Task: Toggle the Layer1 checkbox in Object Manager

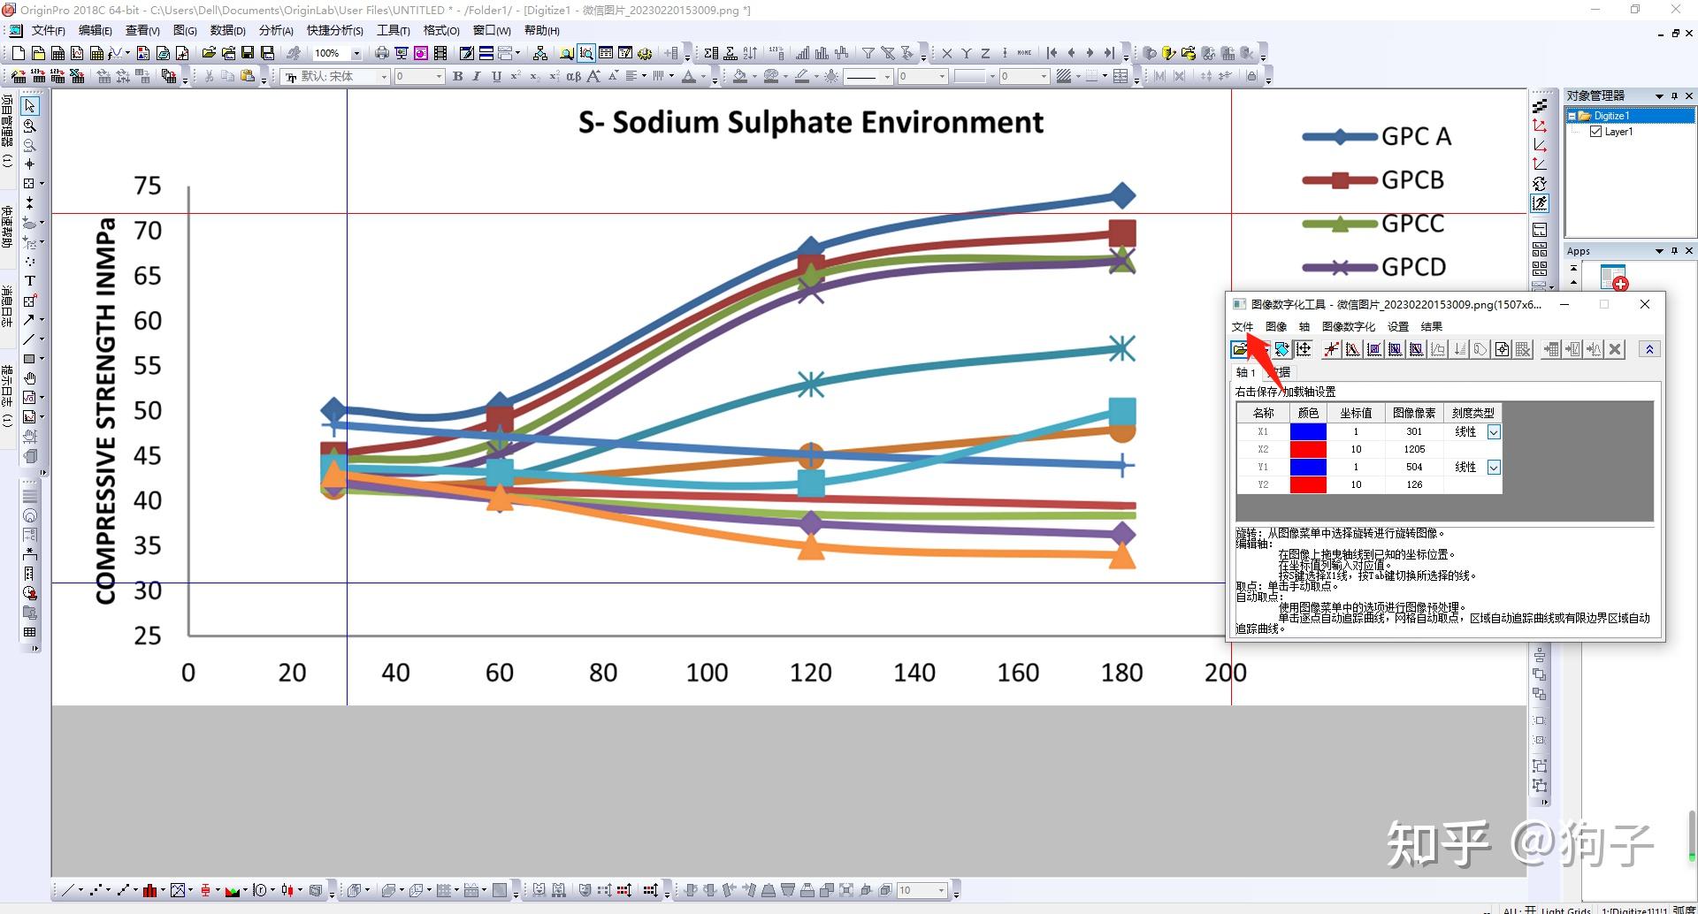Action: point(1595,132)
